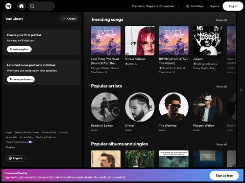Open Joseph song cover art
This screenshot has width=245, height=183.
coord(208,41)
